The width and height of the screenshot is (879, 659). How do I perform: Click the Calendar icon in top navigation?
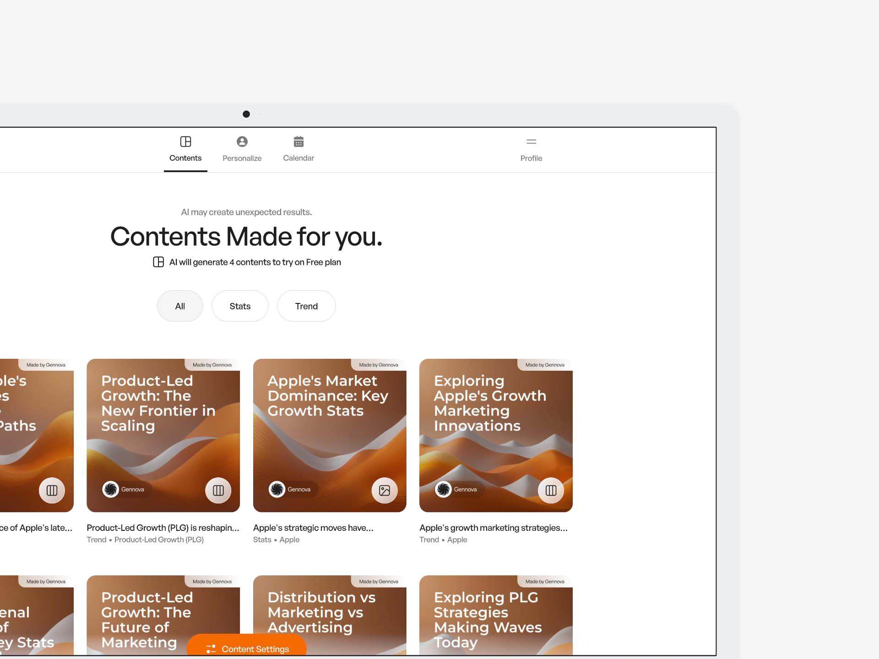coord(298,141)
